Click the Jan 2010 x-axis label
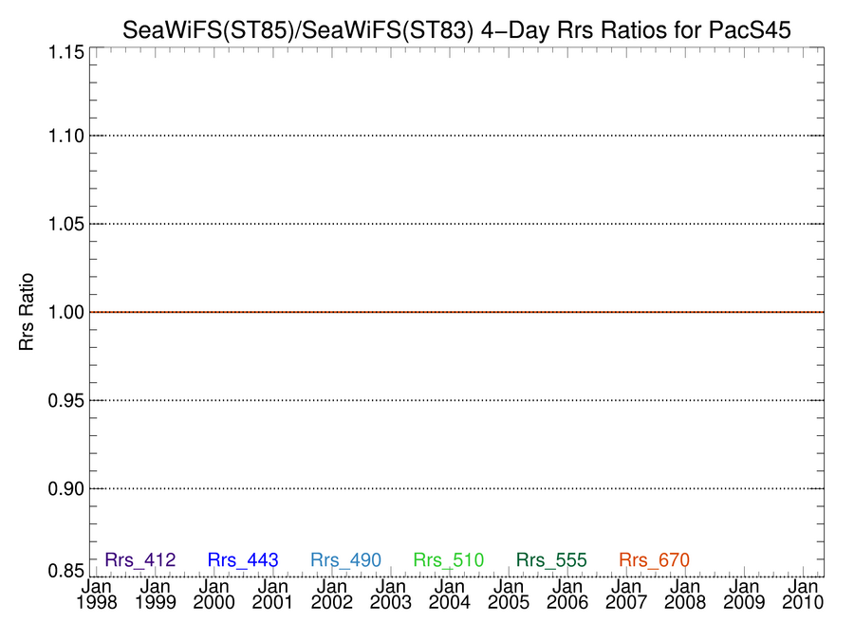 click(803, 594)
